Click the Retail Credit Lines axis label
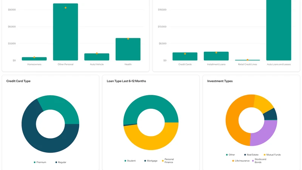This screenshot has height=170, width=302. (248, 64)
